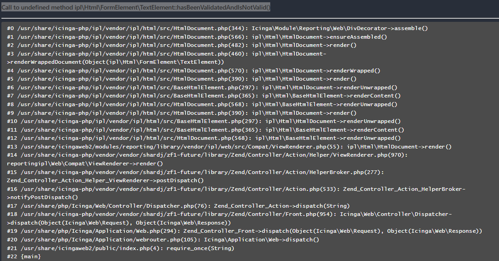Click stack line #14 Helper/ViewRenderer.php(970)
Viewport: 499px width, 261px height.
pyautogui.click(x=207, y=155)
